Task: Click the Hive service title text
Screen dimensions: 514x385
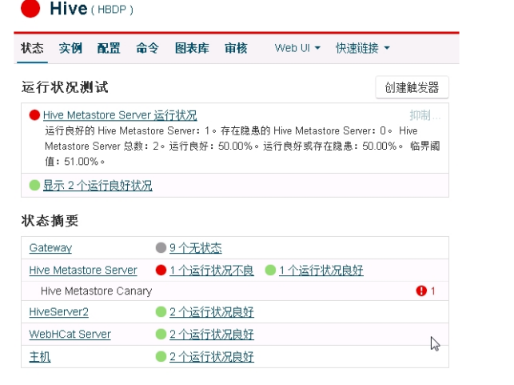Action: [69, 8]
